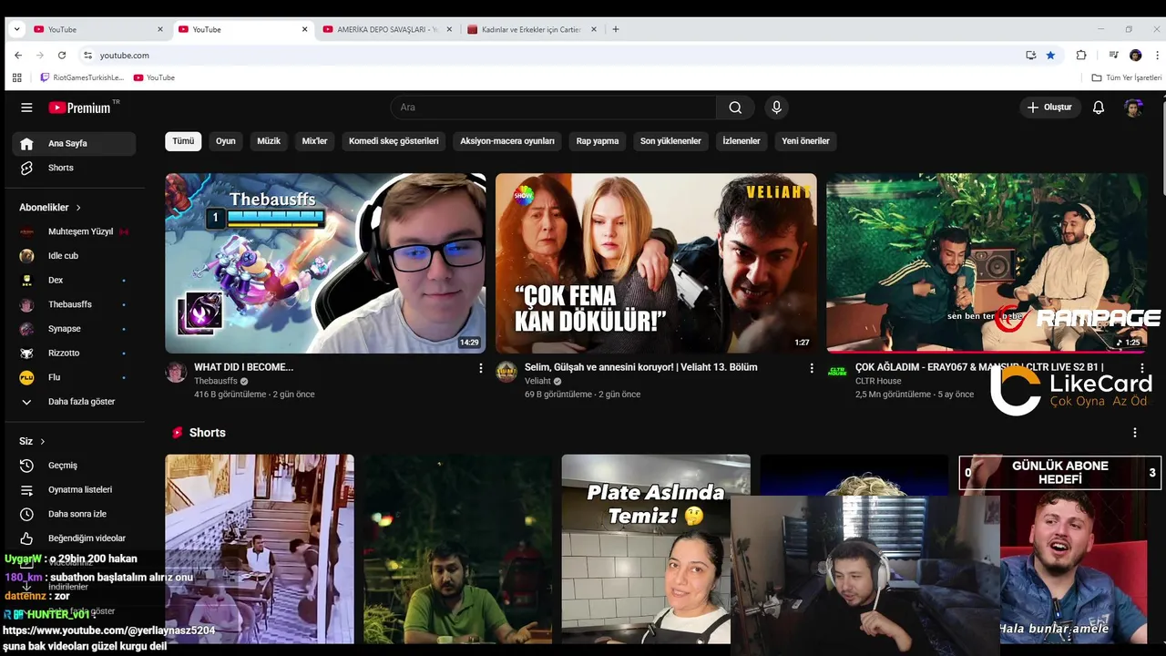Open the apps grid in bookmarks bar

pos(16,77)
